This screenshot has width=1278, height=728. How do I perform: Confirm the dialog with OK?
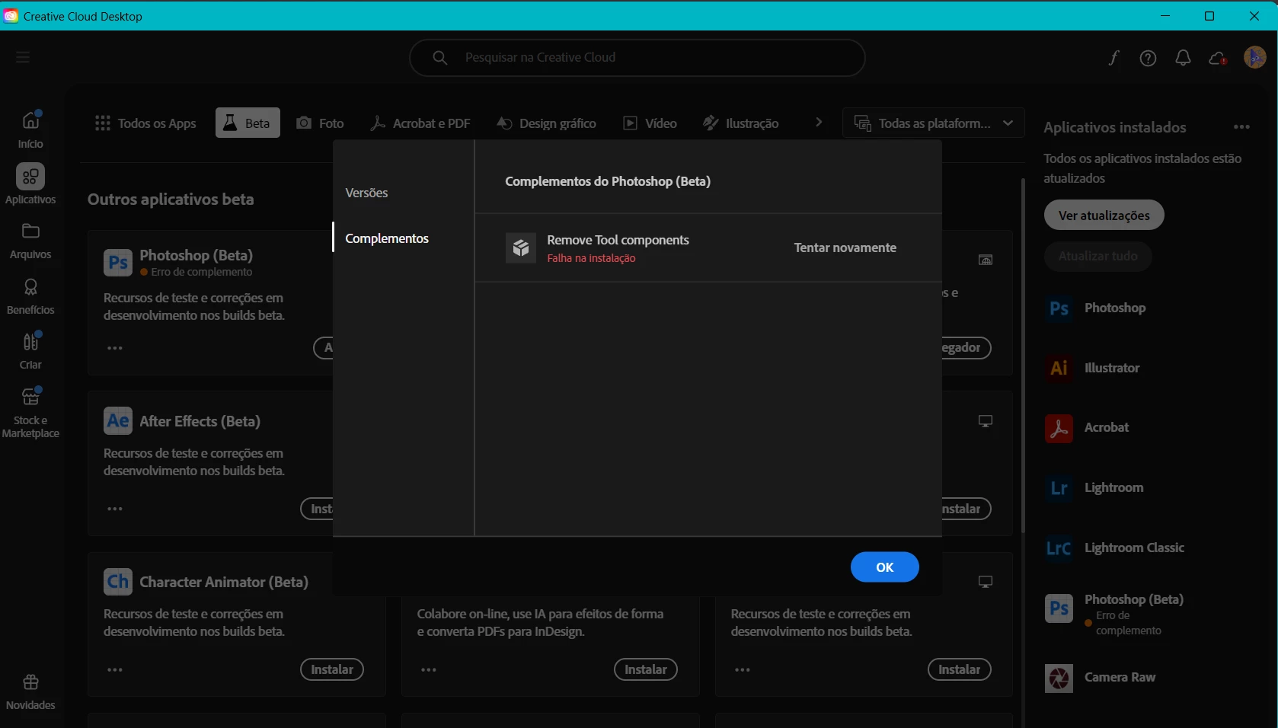pyautogui.click(x=884, y=567)
